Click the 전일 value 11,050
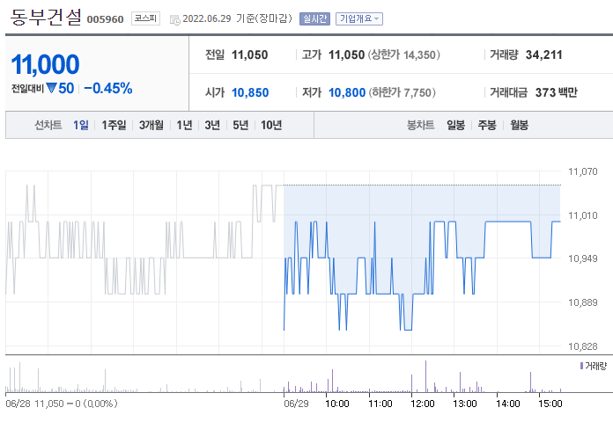 pyautogui.click(x=249, y=55)
